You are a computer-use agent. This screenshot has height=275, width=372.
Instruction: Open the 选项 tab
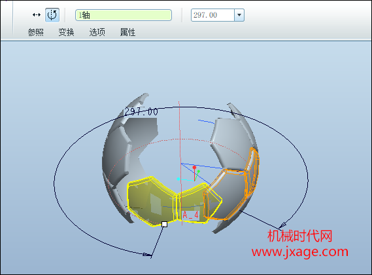97,32
